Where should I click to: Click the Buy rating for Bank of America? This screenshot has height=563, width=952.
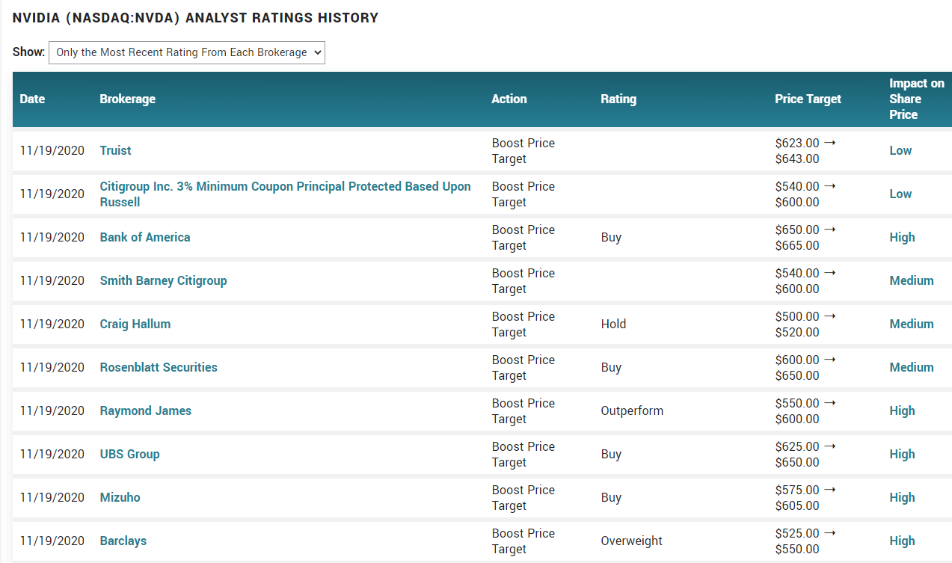click(611, 237)
